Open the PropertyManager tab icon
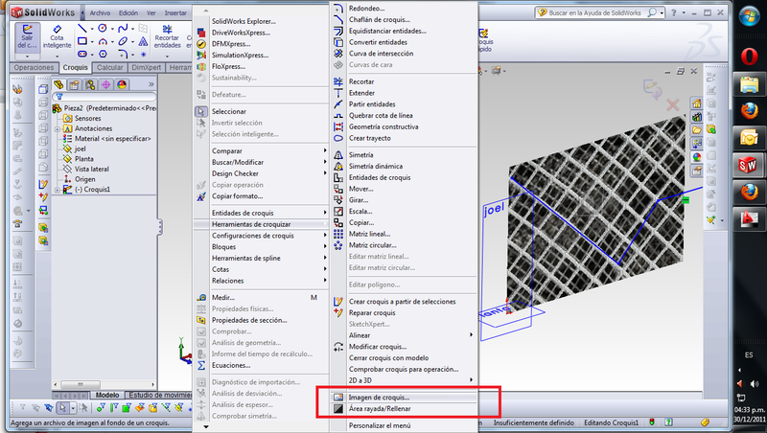The height and width of the screenshot is (433, 767). pyautogui.click(x=75, y=84)
